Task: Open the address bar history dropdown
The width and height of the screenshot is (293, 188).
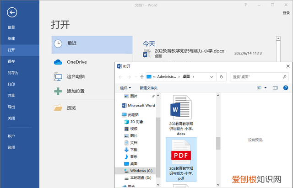Action: point(212,77)
